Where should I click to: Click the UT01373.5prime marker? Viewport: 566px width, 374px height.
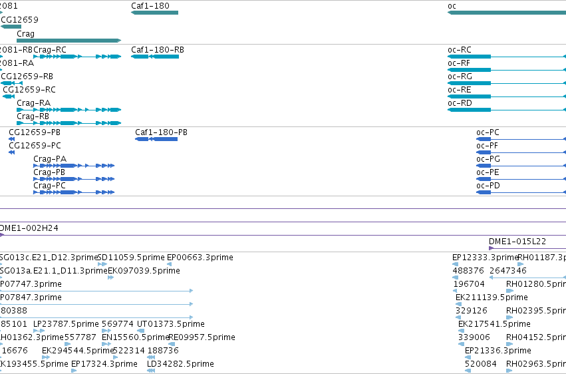[141, 331]
